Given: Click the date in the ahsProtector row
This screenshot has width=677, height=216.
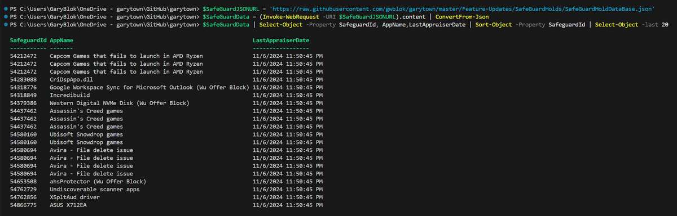Looking at the screenshot, I should 288,182.
